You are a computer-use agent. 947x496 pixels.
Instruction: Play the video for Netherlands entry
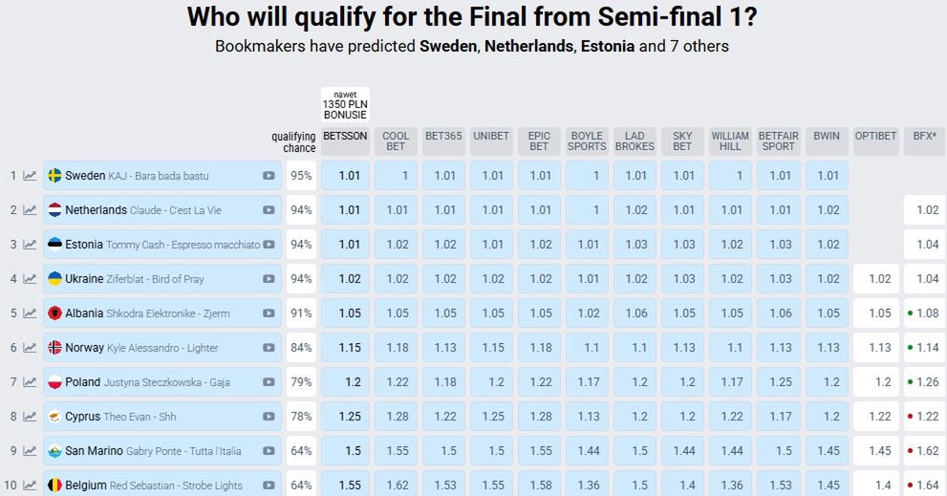click(269, 210)
